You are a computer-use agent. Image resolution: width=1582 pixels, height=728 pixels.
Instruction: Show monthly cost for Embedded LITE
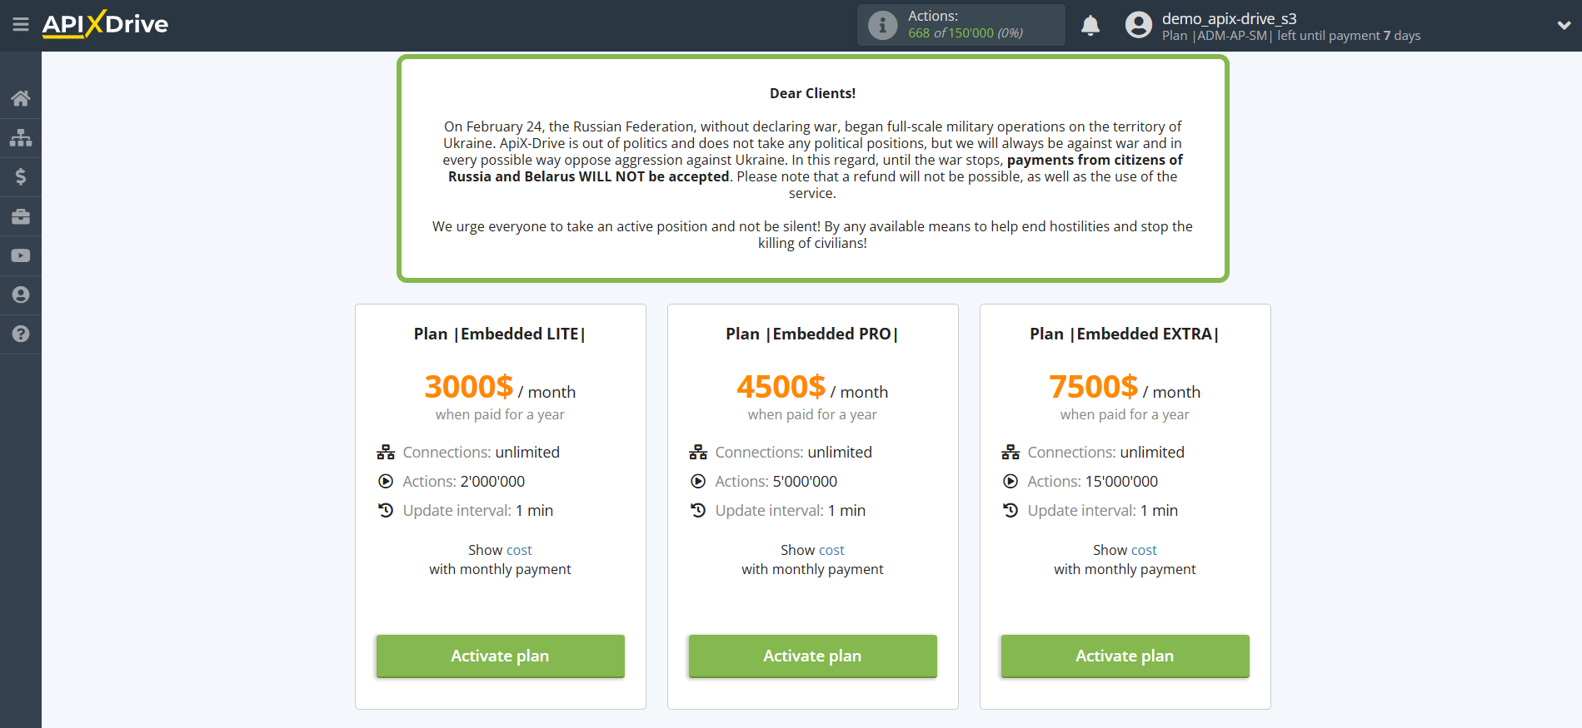(x=518, y=550)
